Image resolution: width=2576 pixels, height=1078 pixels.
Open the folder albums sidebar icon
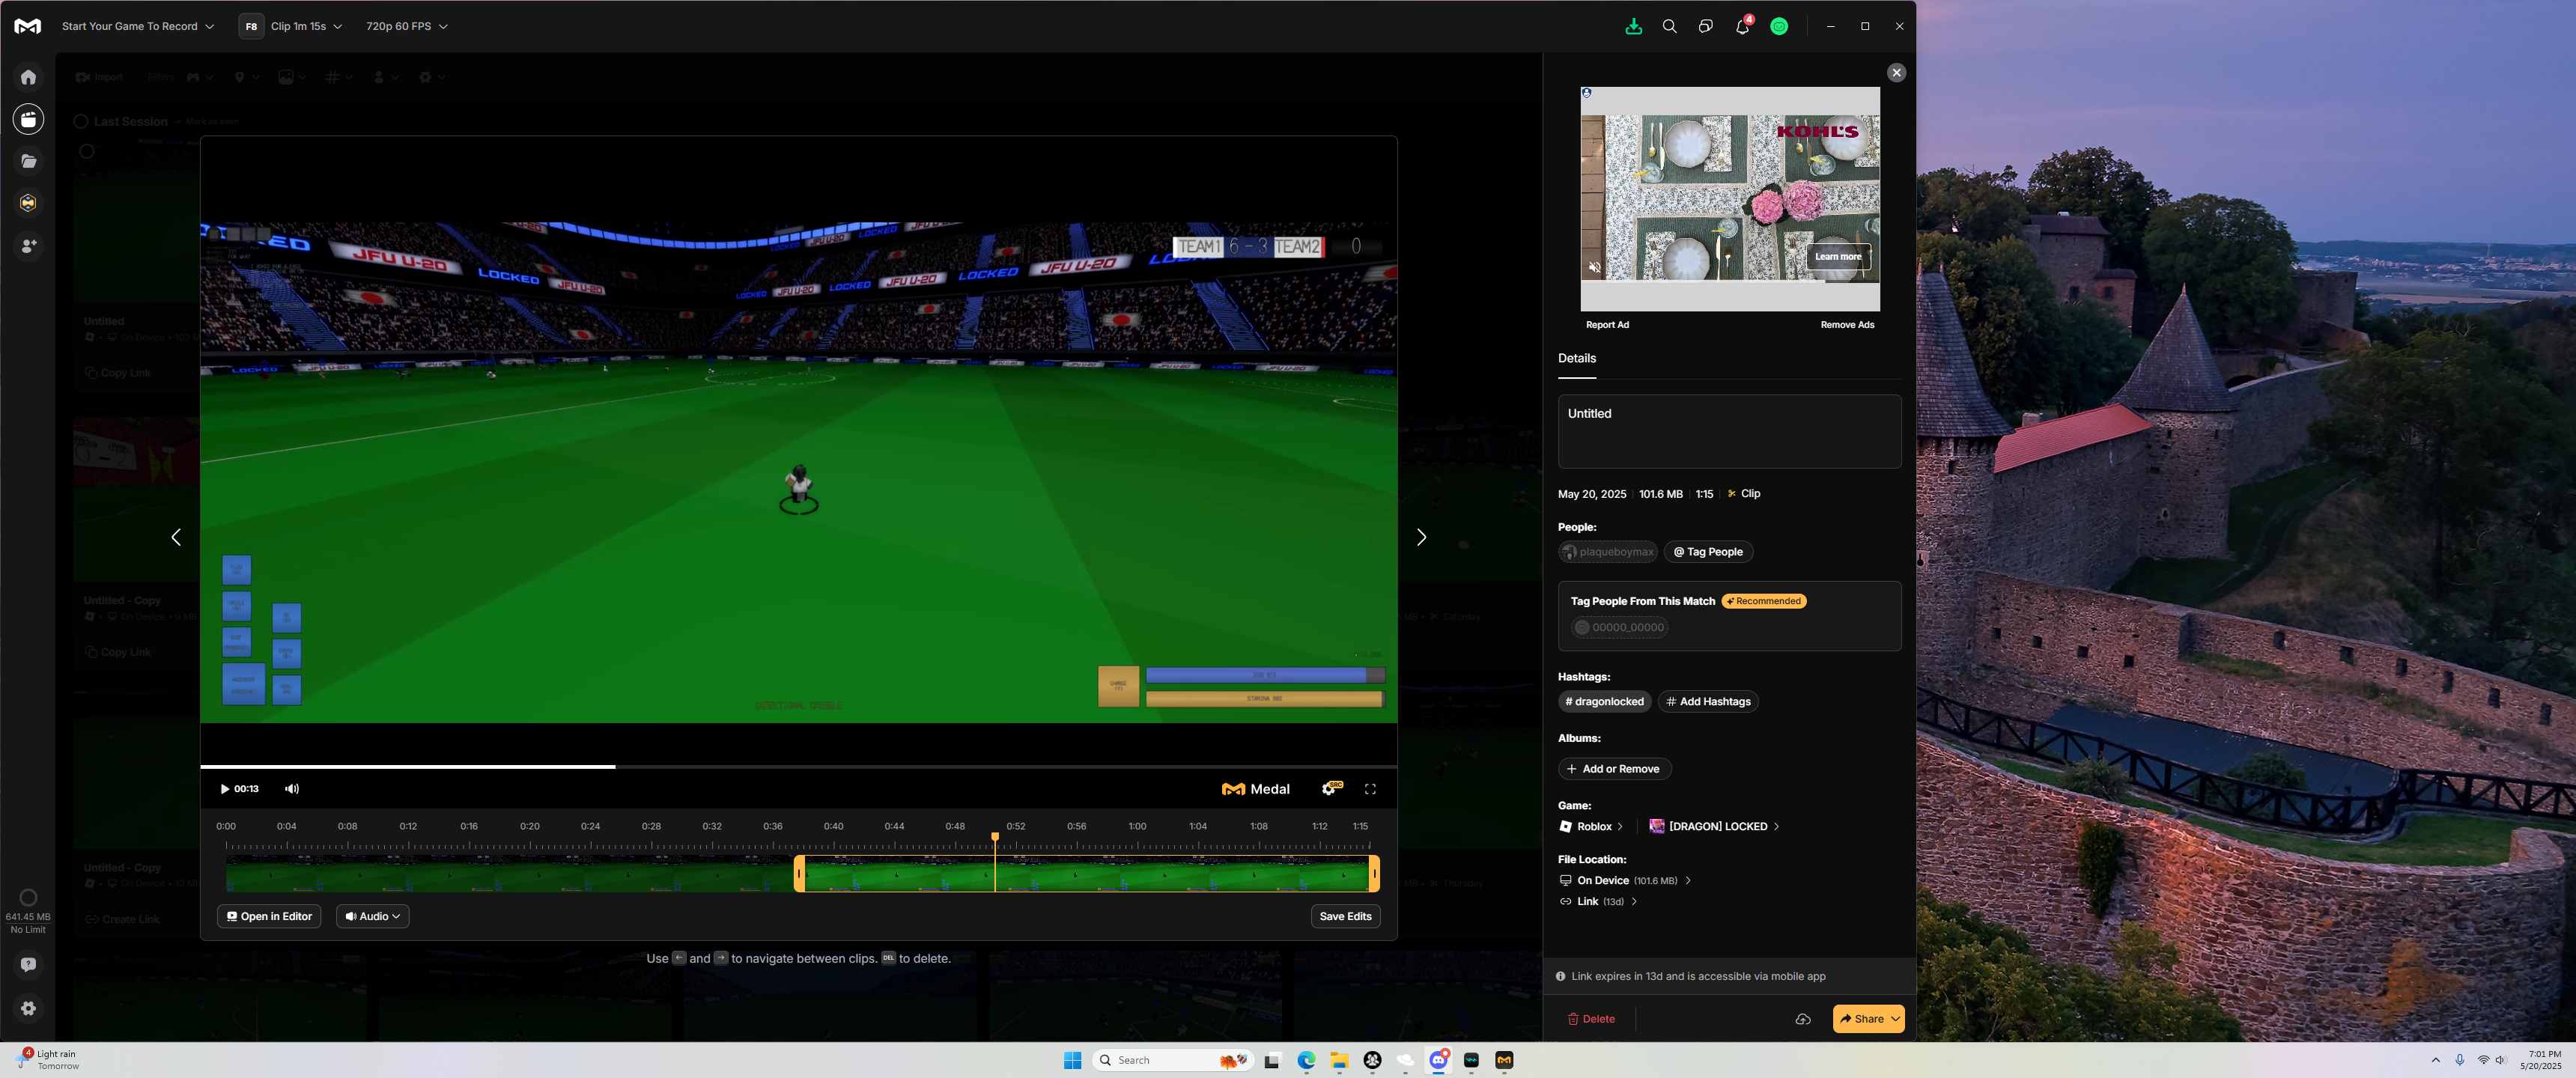28,161
